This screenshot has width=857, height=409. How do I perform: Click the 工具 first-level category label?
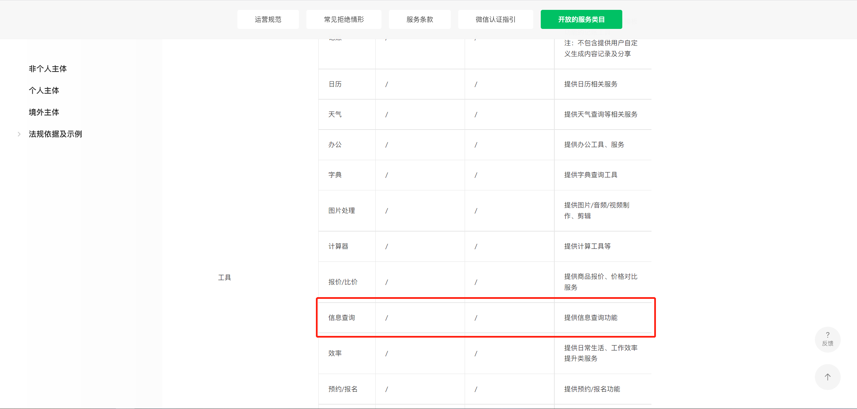click(225, 277)
